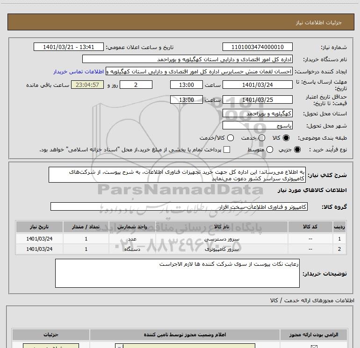
Task: Click the ردیف column header
Action: (x=339, y=227)
